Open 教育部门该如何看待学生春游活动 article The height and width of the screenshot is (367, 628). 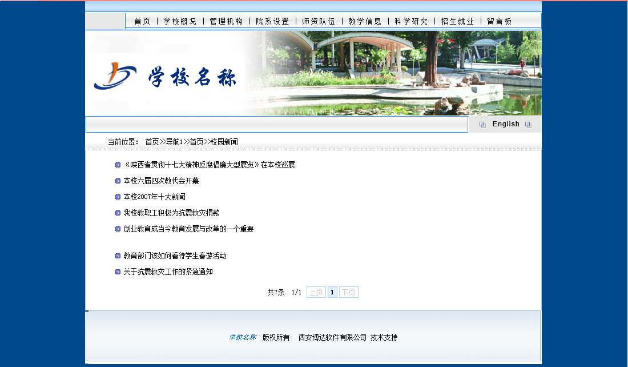pos(175,256)
